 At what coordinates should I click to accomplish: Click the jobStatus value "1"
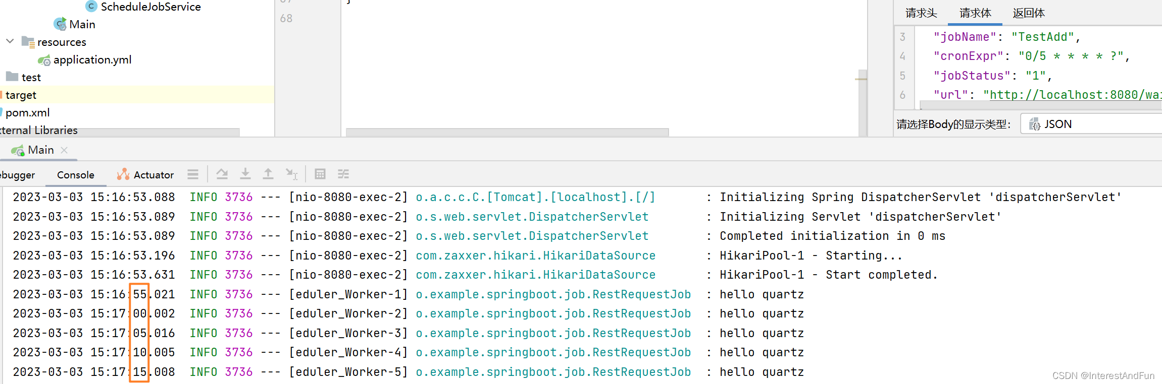coord(1035,76)
